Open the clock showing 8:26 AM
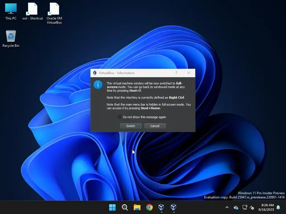This screenshot has width=286, height=214. click(266, 207)
